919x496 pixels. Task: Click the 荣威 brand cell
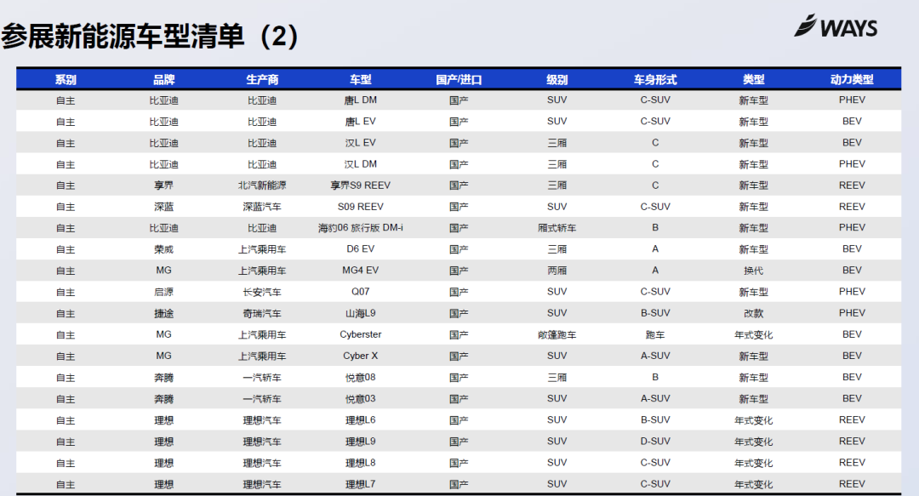coord(164,249)
